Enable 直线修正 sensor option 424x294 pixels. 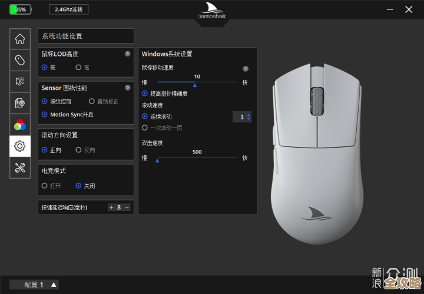(91, 101)
